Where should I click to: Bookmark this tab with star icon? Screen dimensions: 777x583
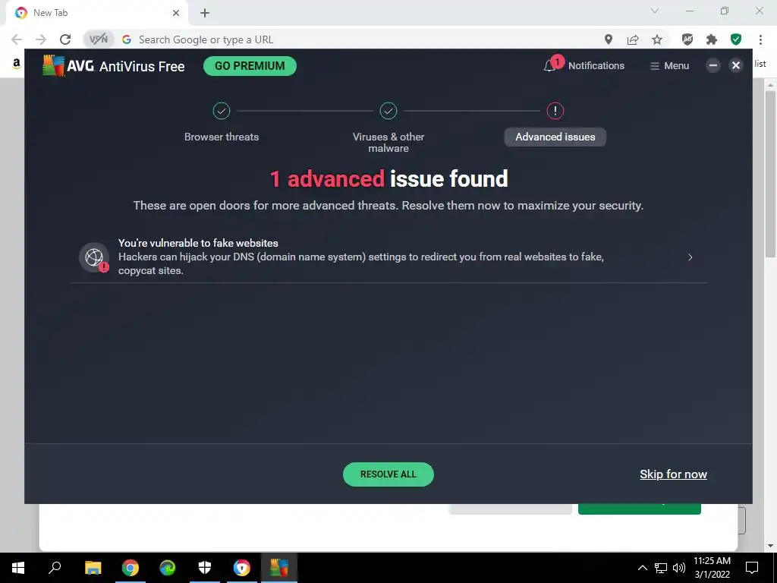pyautogui.click(x=657, y=39)
